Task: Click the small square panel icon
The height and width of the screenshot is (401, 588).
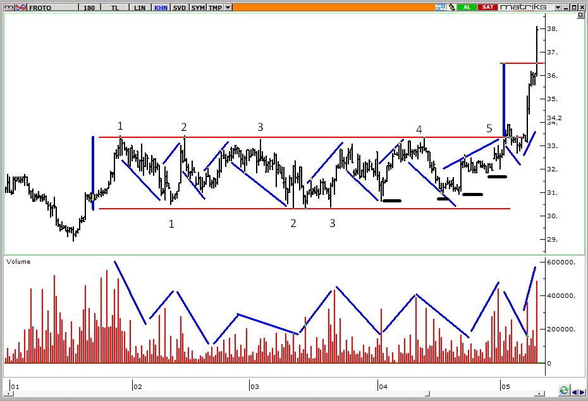Action: 580,15
